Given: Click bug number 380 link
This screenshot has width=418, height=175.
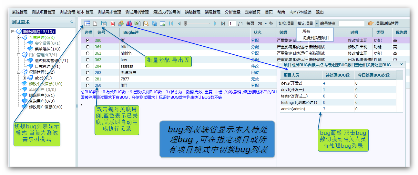Looking at the screenshot, I should pyautogui.click(x=98, y=41).
